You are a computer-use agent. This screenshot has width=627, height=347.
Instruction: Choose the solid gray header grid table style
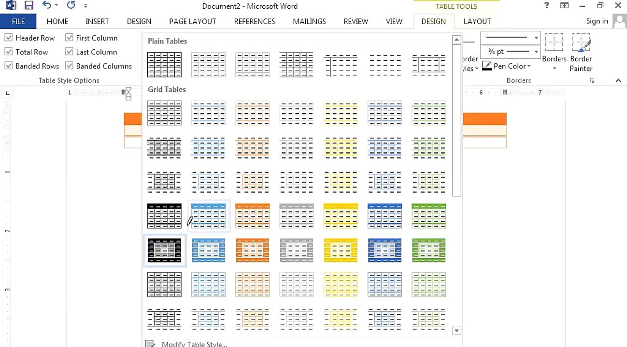point(296,215)
